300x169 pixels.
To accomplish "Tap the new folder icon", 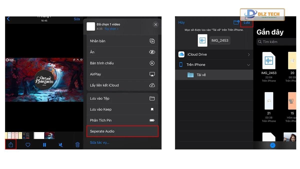I will [236, 22].
